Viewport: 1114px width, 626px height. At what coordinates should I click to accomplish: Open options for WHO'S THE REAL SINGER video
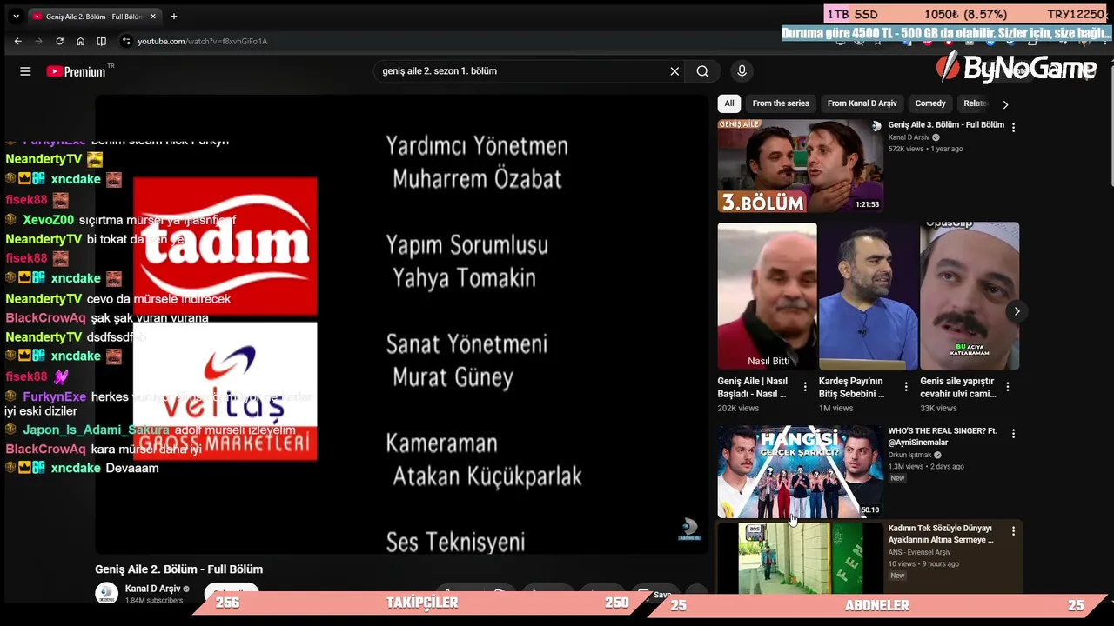(1013, 433)
